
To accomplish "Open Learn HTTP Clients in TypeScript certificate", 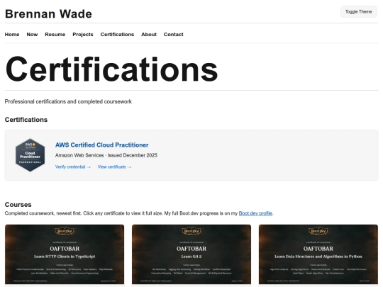I will (65, 254).
